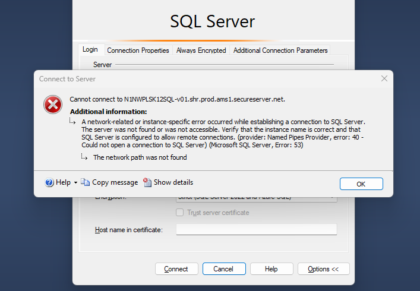
Task: Open the Always Encrypted tab
Action: pyautogui.click(x=201, y=50)
